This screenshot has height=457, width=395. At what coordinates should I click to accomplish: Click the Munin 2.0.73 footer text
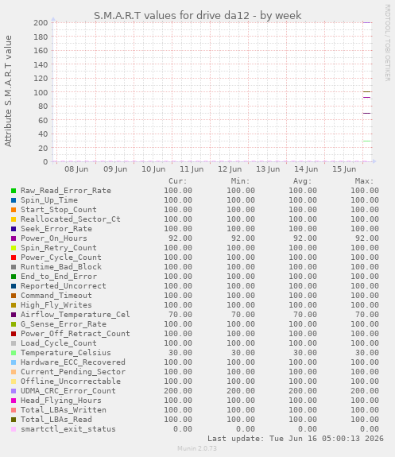tap(197, 448)
